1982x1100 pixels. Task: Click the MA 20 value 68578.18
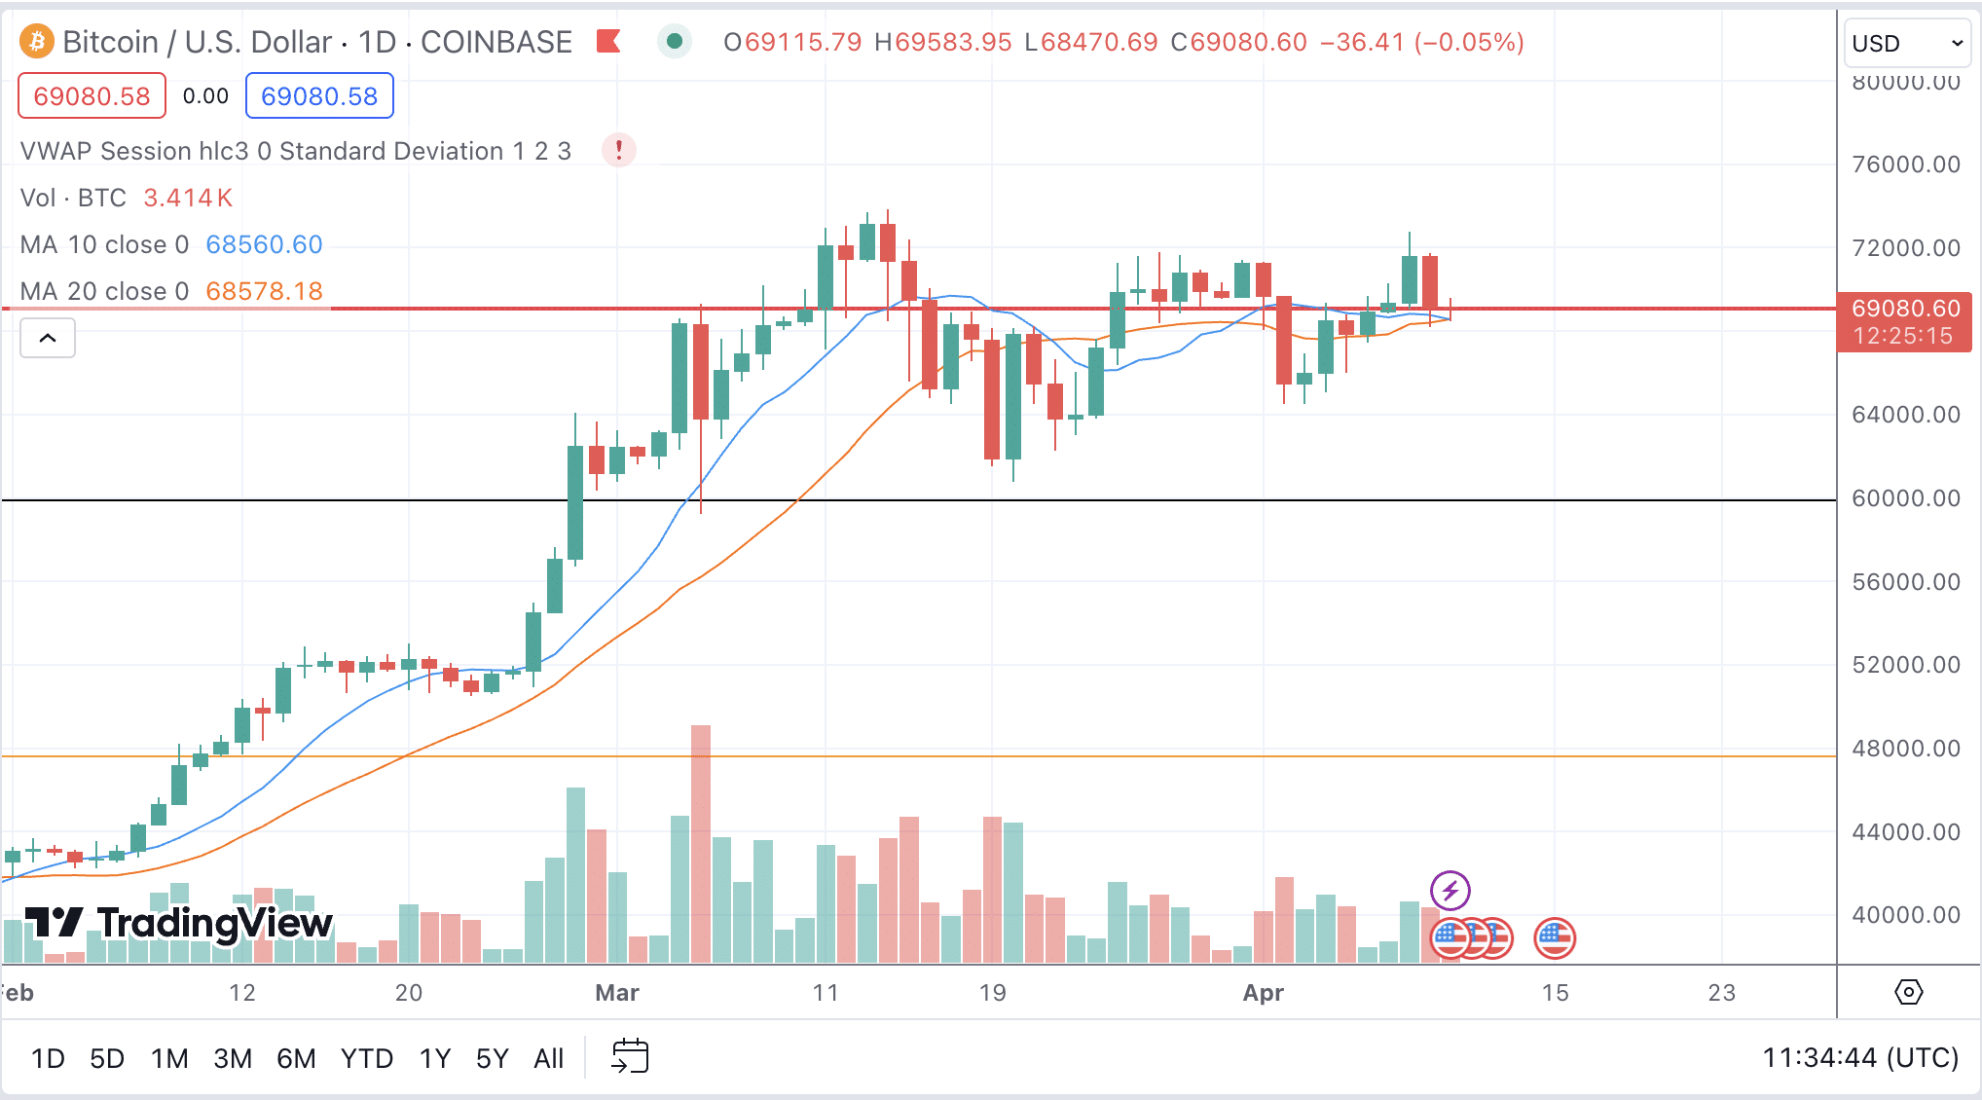pyautogui.click(x=264, y=291)
